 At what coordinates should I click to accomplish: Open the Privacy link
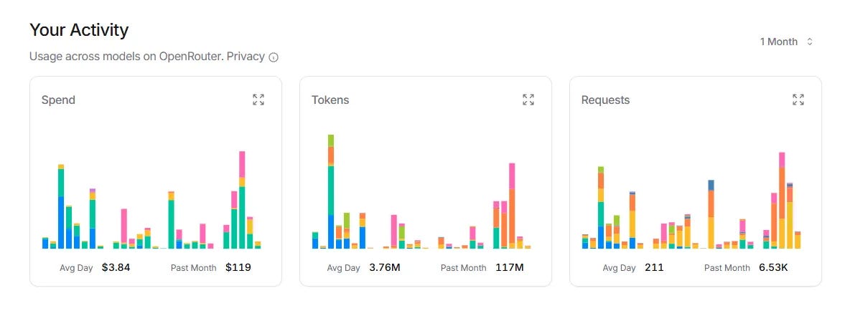246,56
